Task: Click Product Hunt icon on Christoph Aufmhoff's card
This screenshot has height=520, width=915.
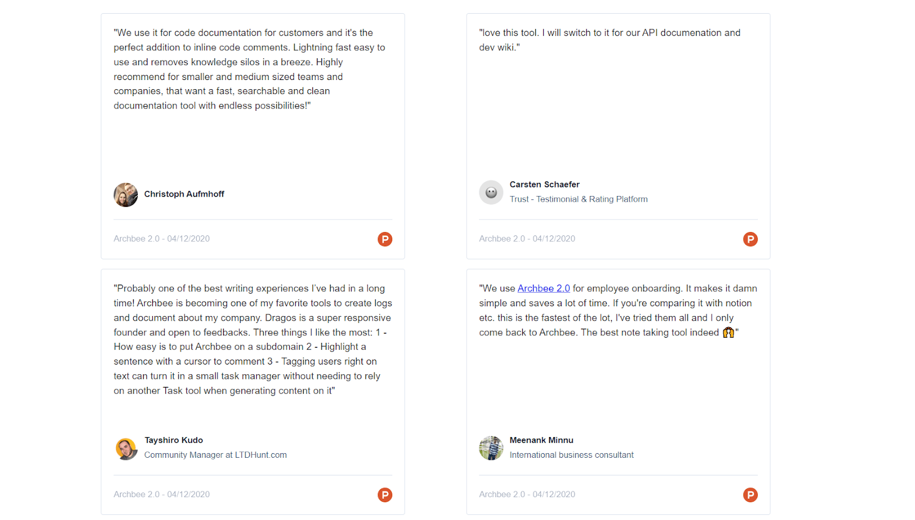Action: tap(385, 239)
